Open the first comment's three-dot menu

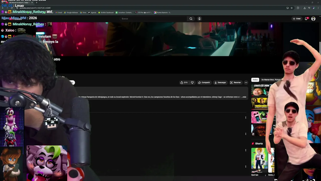click(x=246, y=117)
